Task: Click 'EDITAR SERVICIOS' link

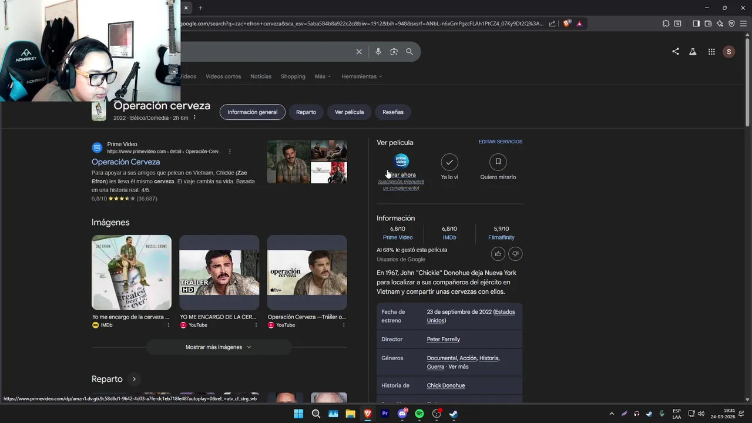Action: point(501,142)
